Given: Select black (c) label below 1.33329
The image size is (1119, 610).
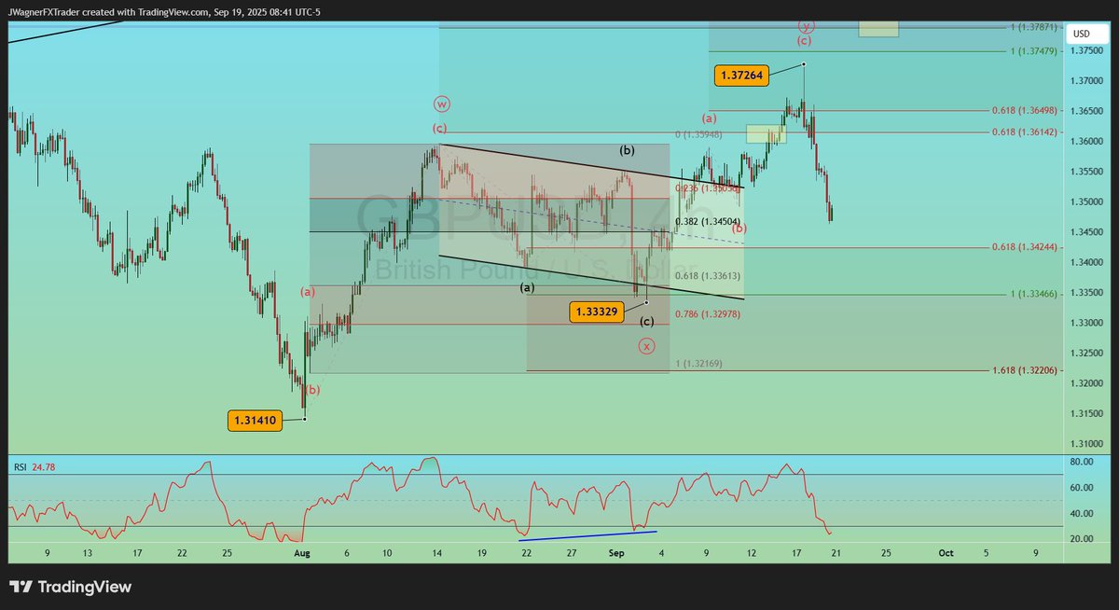Looking at the screenshot, I should [x=646, y=321].
